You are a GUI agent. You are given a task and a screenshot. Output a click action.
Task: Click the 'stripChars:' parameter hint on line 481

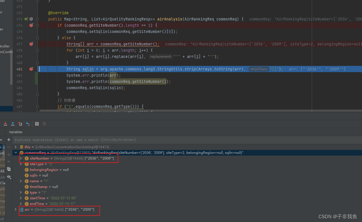pyautogui.click(x=259, y=69)
